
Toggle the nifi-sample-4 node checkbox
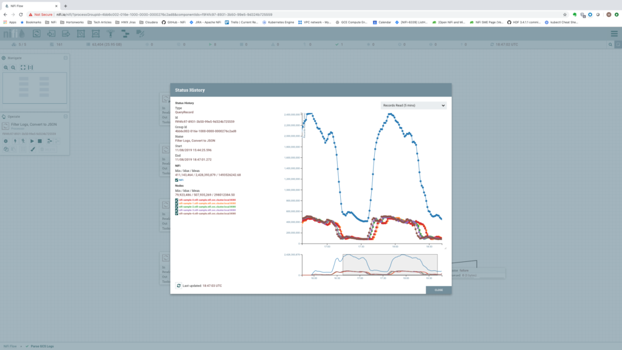(x=177, y=213)
